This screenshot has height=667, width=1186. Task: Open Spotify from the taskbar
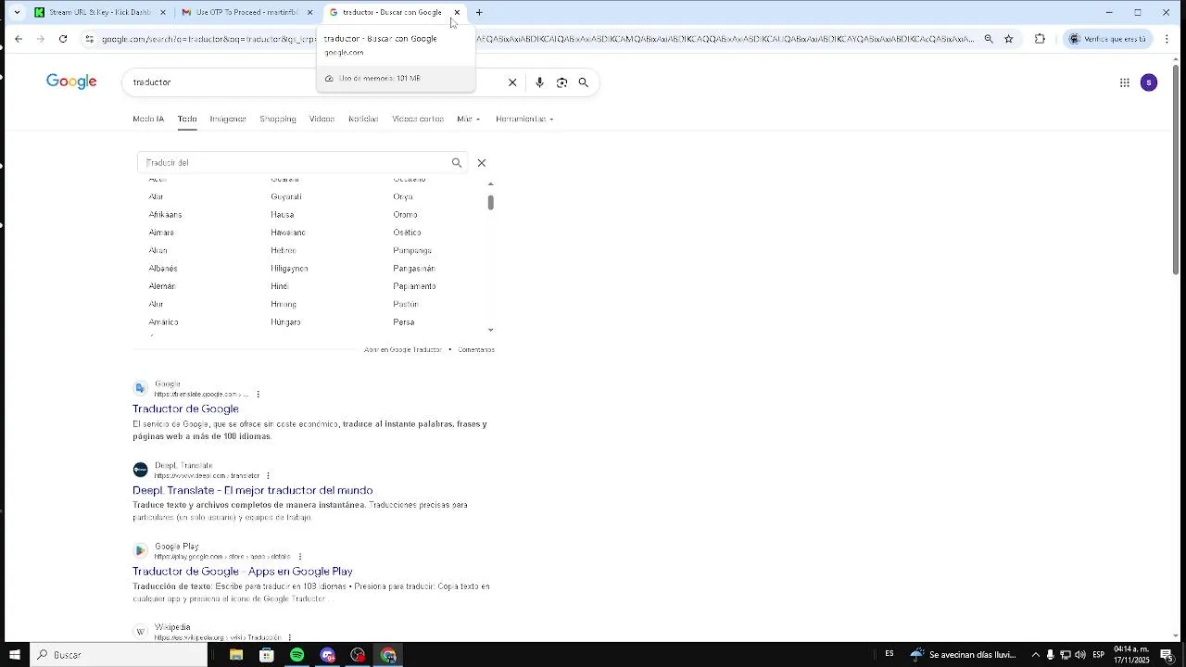coord(296,655)
